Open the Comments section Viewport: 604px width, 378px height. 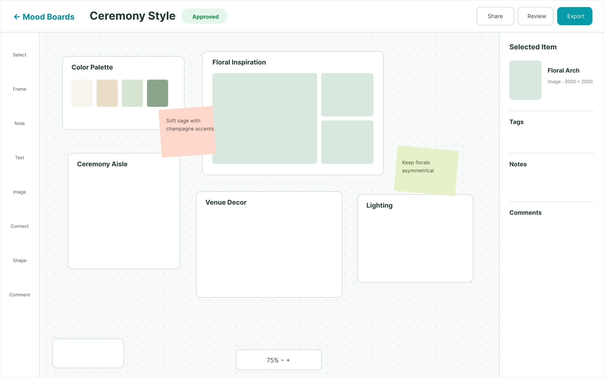point(525,213)
